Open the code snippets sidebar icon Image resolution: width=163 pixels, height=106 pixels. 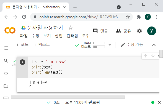click(x=6, y=73)
